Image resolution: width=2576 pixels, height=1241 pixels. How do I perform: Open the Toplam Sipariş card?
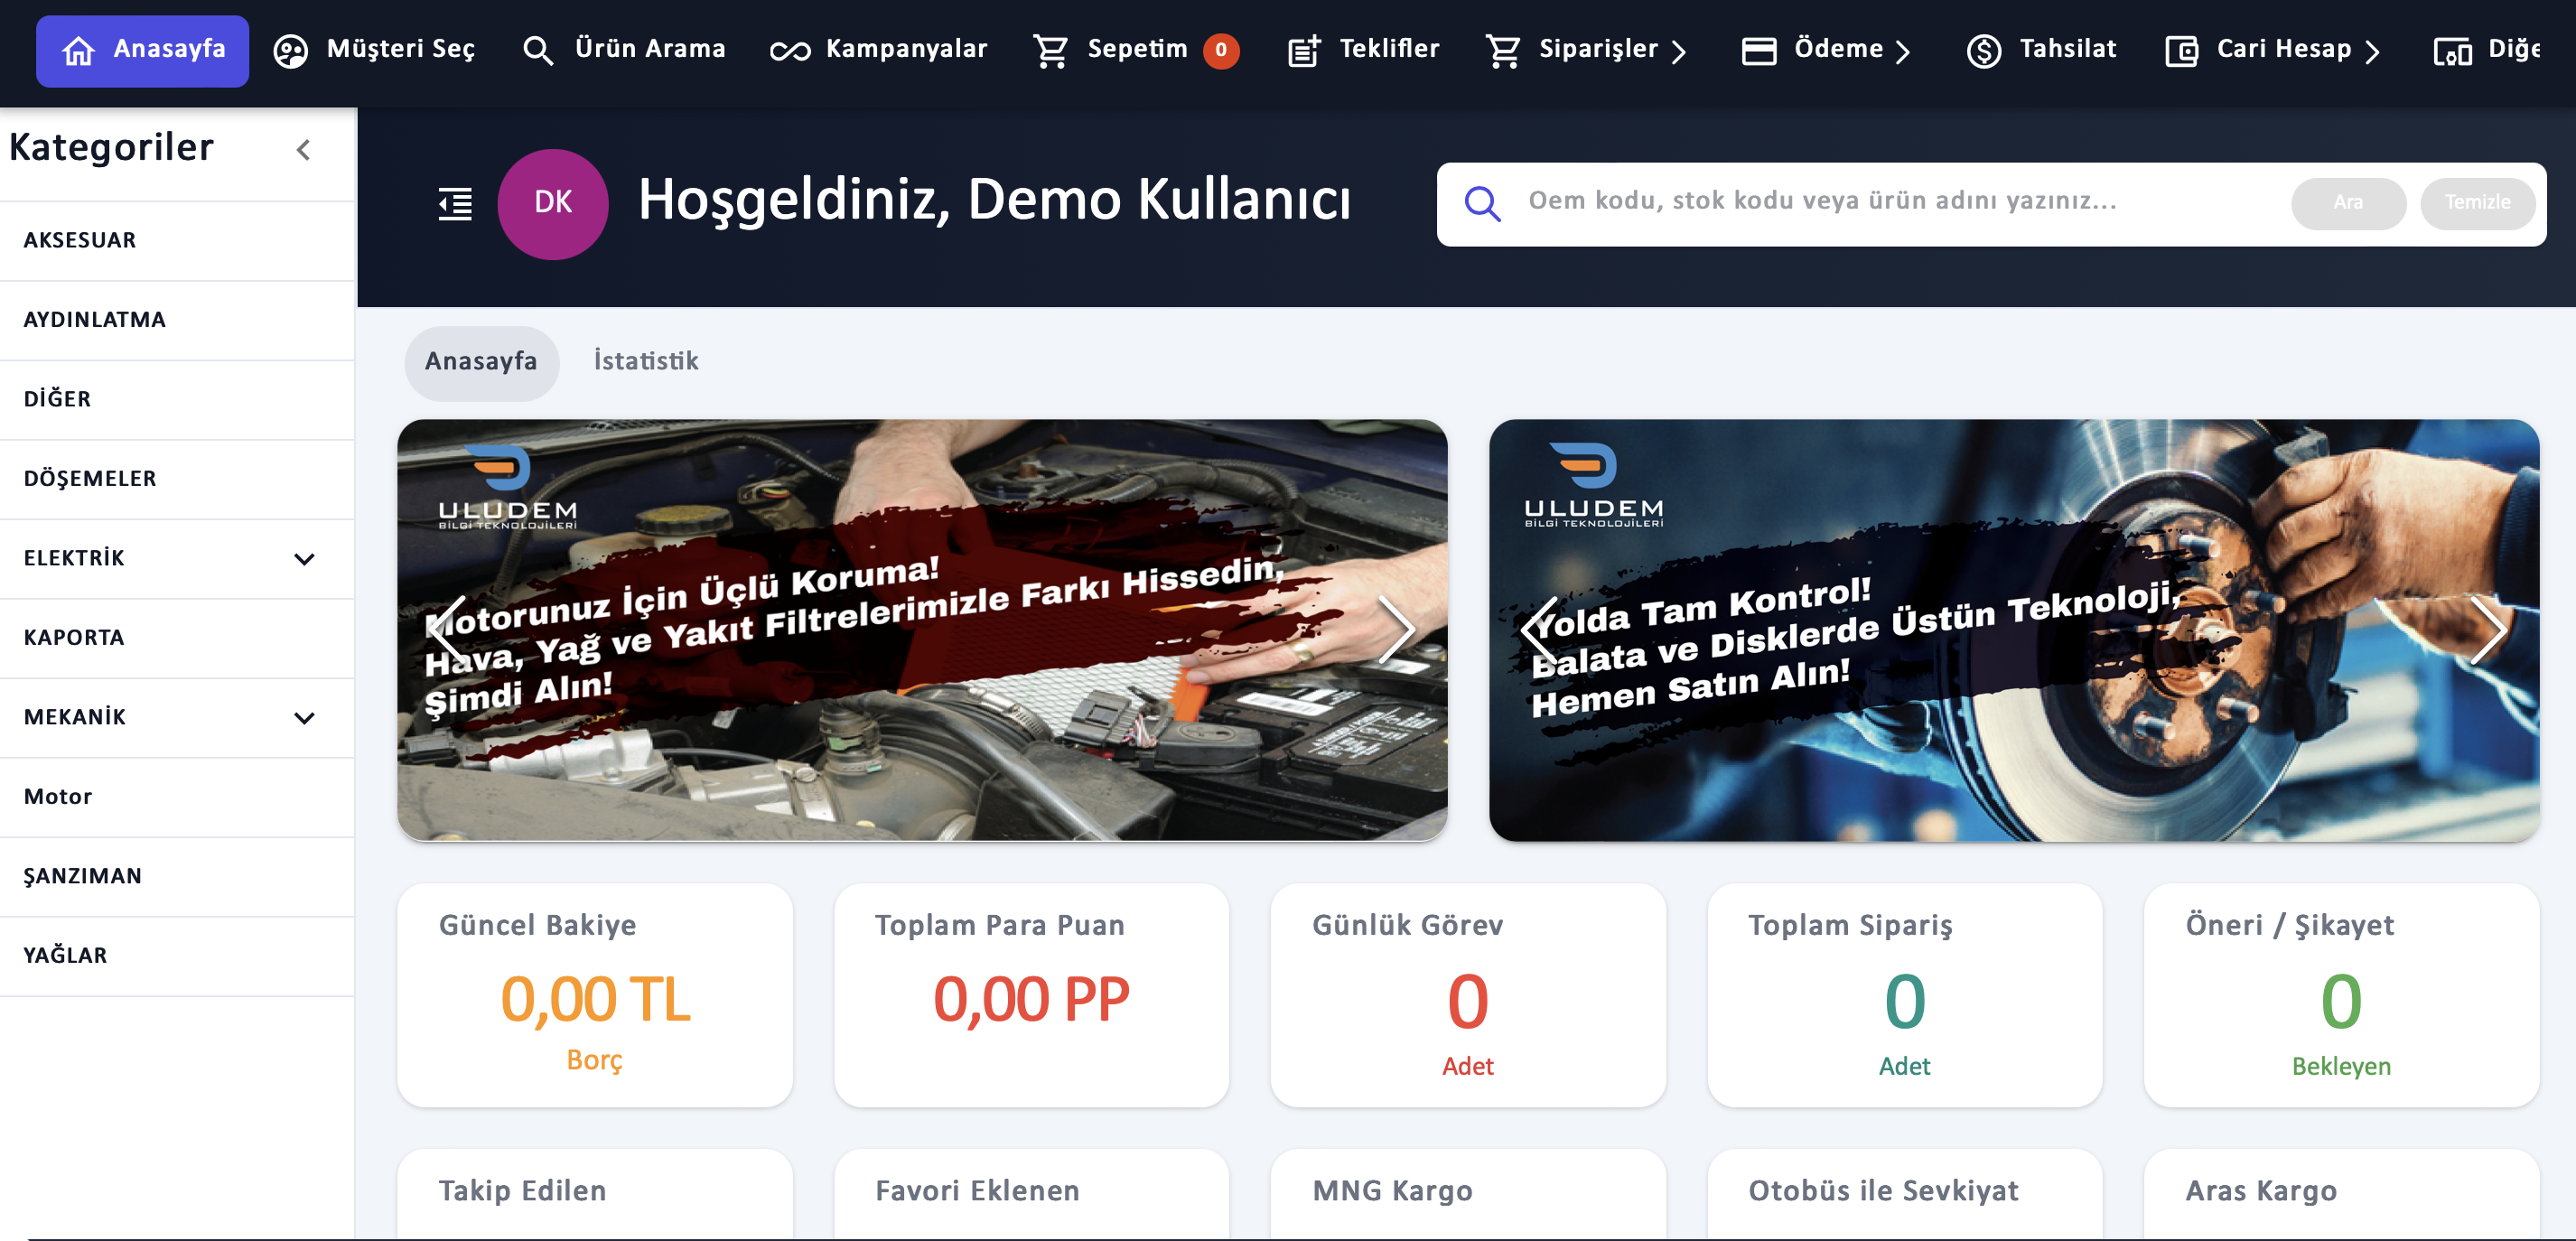[x=1904, y=995]
